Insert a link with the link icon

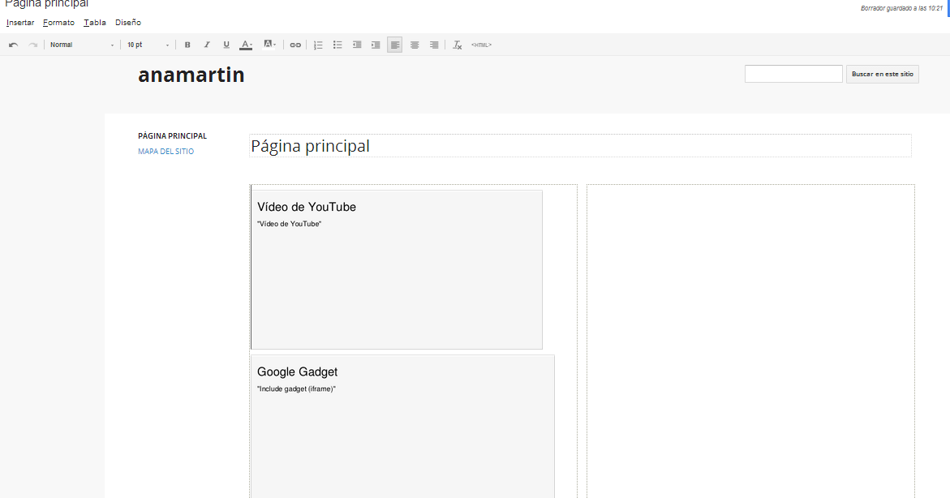(295, 45)
